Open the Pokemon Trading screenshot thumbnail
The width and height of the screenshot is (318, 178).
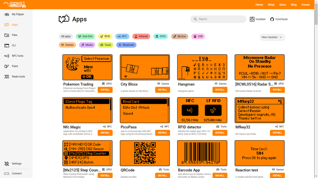click(x=87, y=67)
